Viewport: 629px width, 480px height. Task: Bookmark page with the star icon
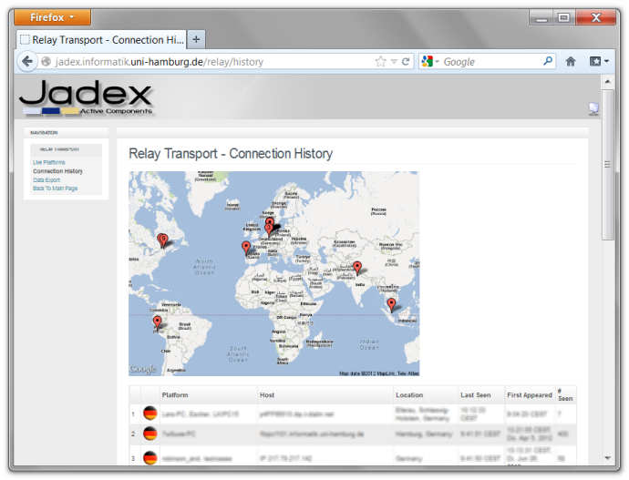381,62
